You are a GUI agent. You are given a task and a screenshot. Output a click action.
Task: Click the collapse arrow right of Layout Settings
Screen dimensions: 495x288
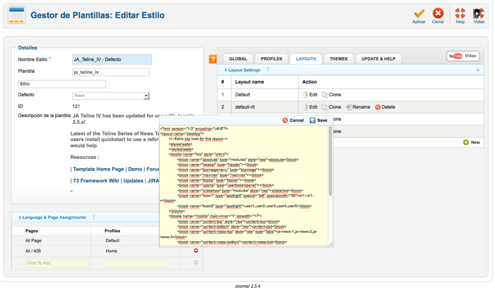(477, 70)
